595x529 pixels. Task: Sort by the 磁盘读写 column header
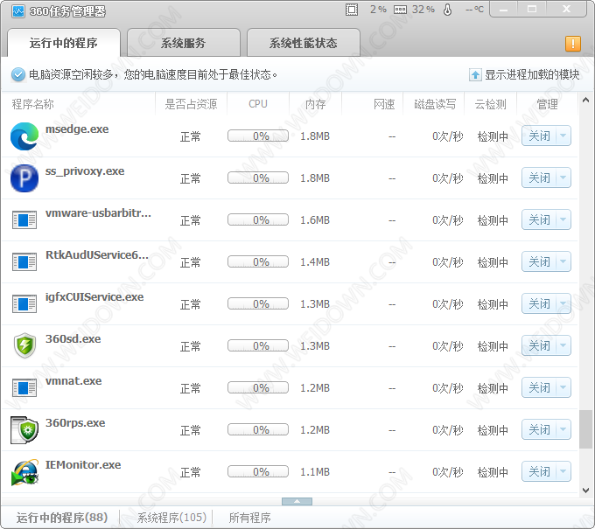435,104
